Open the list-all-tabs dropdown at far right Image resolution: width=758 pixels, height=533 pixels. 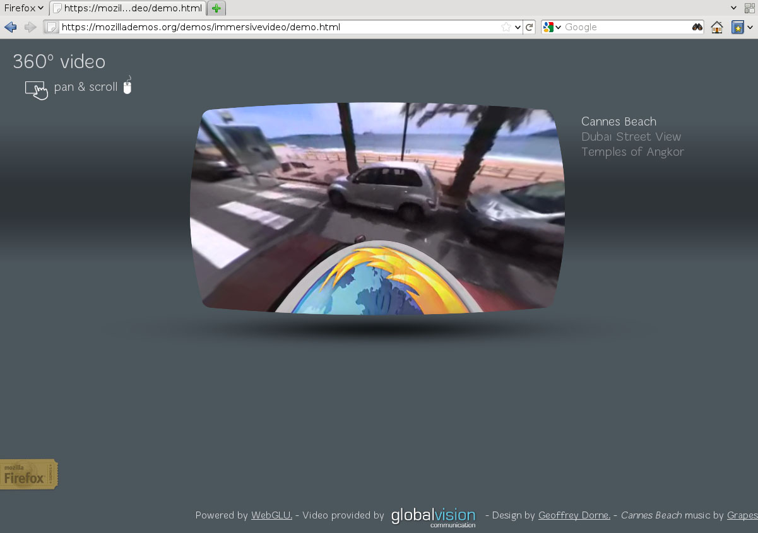click(x=733, y=8)
